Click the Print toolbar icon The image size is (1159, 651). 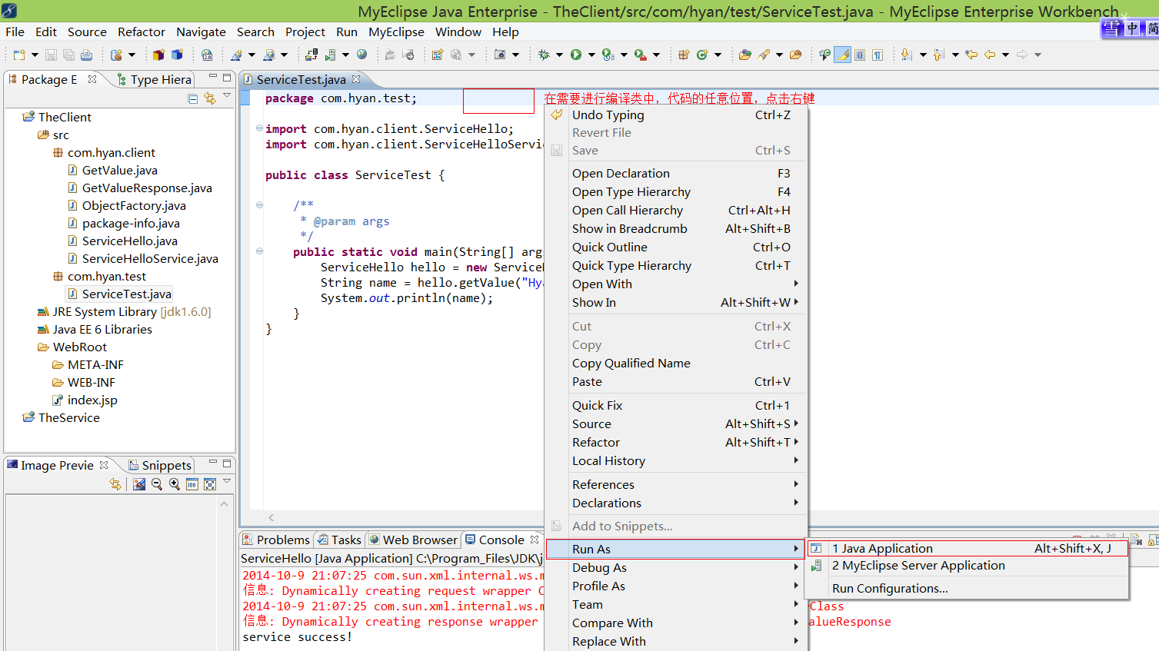[x=86, y=55]
